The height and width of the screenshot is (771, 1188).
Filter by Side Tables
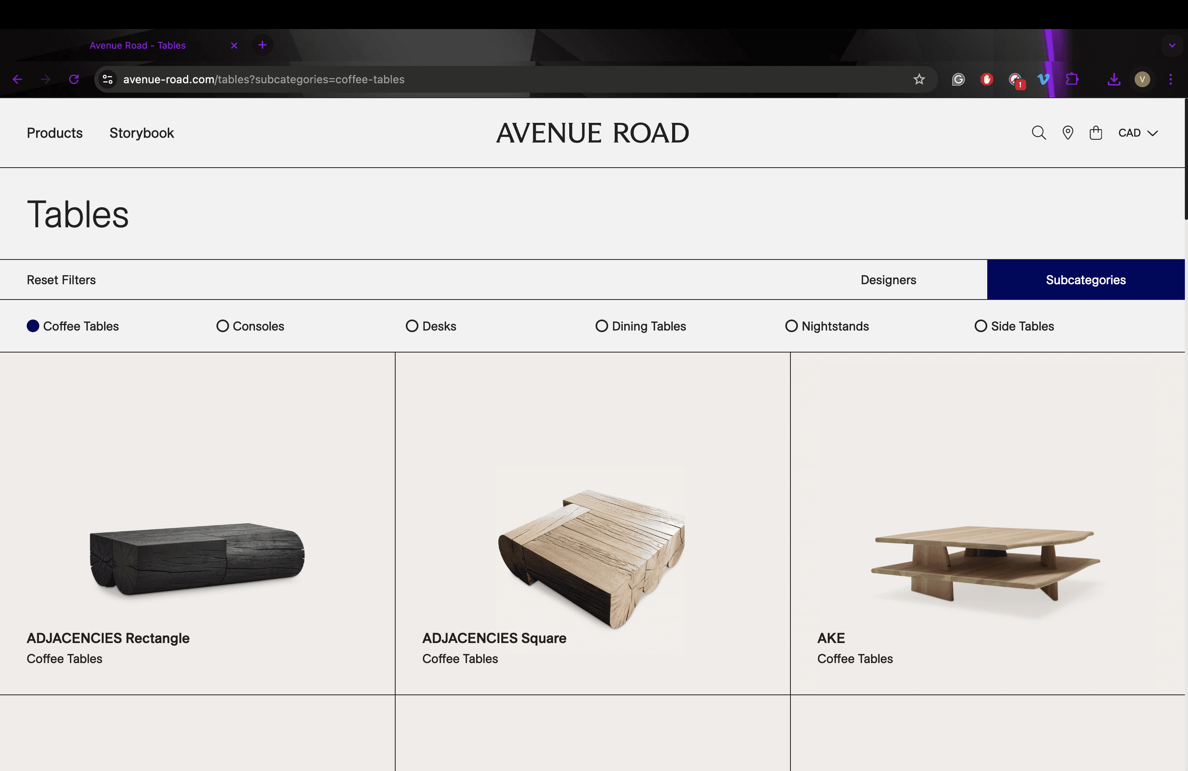point(1014,326)
